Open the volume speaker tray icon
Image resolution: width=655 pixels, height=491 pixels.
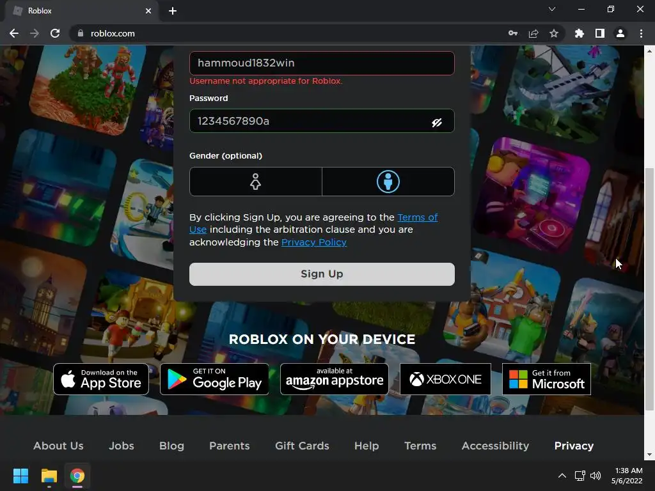click(596, 476)
